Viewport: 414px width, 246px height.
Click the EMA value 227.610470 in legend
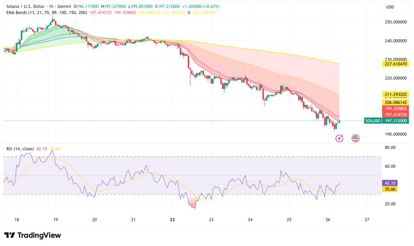coord(204,13)
